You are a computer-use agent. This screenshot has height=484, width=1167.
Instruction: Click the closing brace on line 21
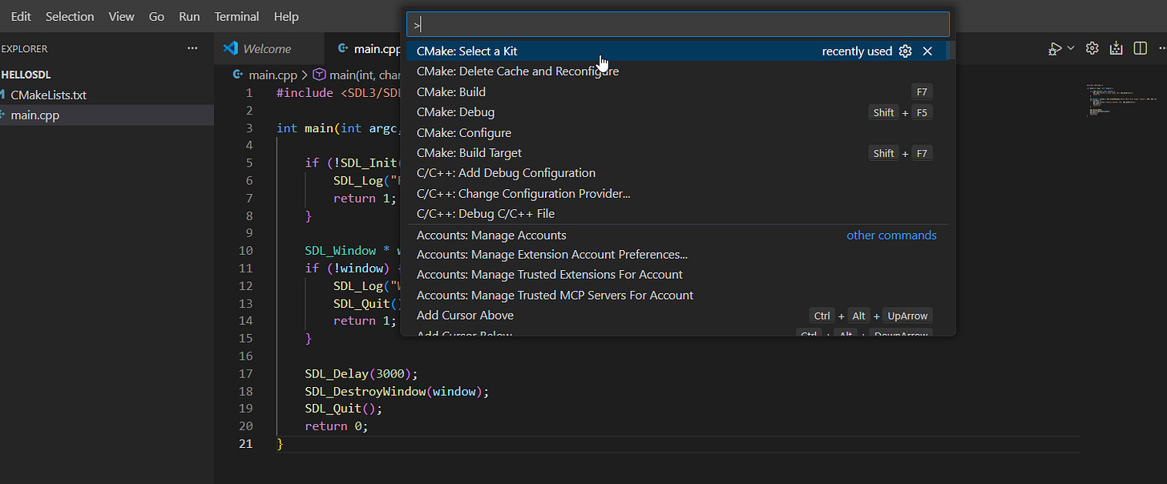pyautogui.click(x=280, y=444)
